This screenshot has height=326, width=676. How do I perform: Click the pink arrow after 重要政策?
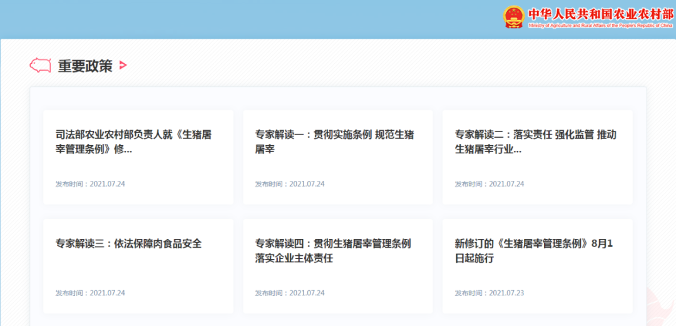tap(123, 64)
